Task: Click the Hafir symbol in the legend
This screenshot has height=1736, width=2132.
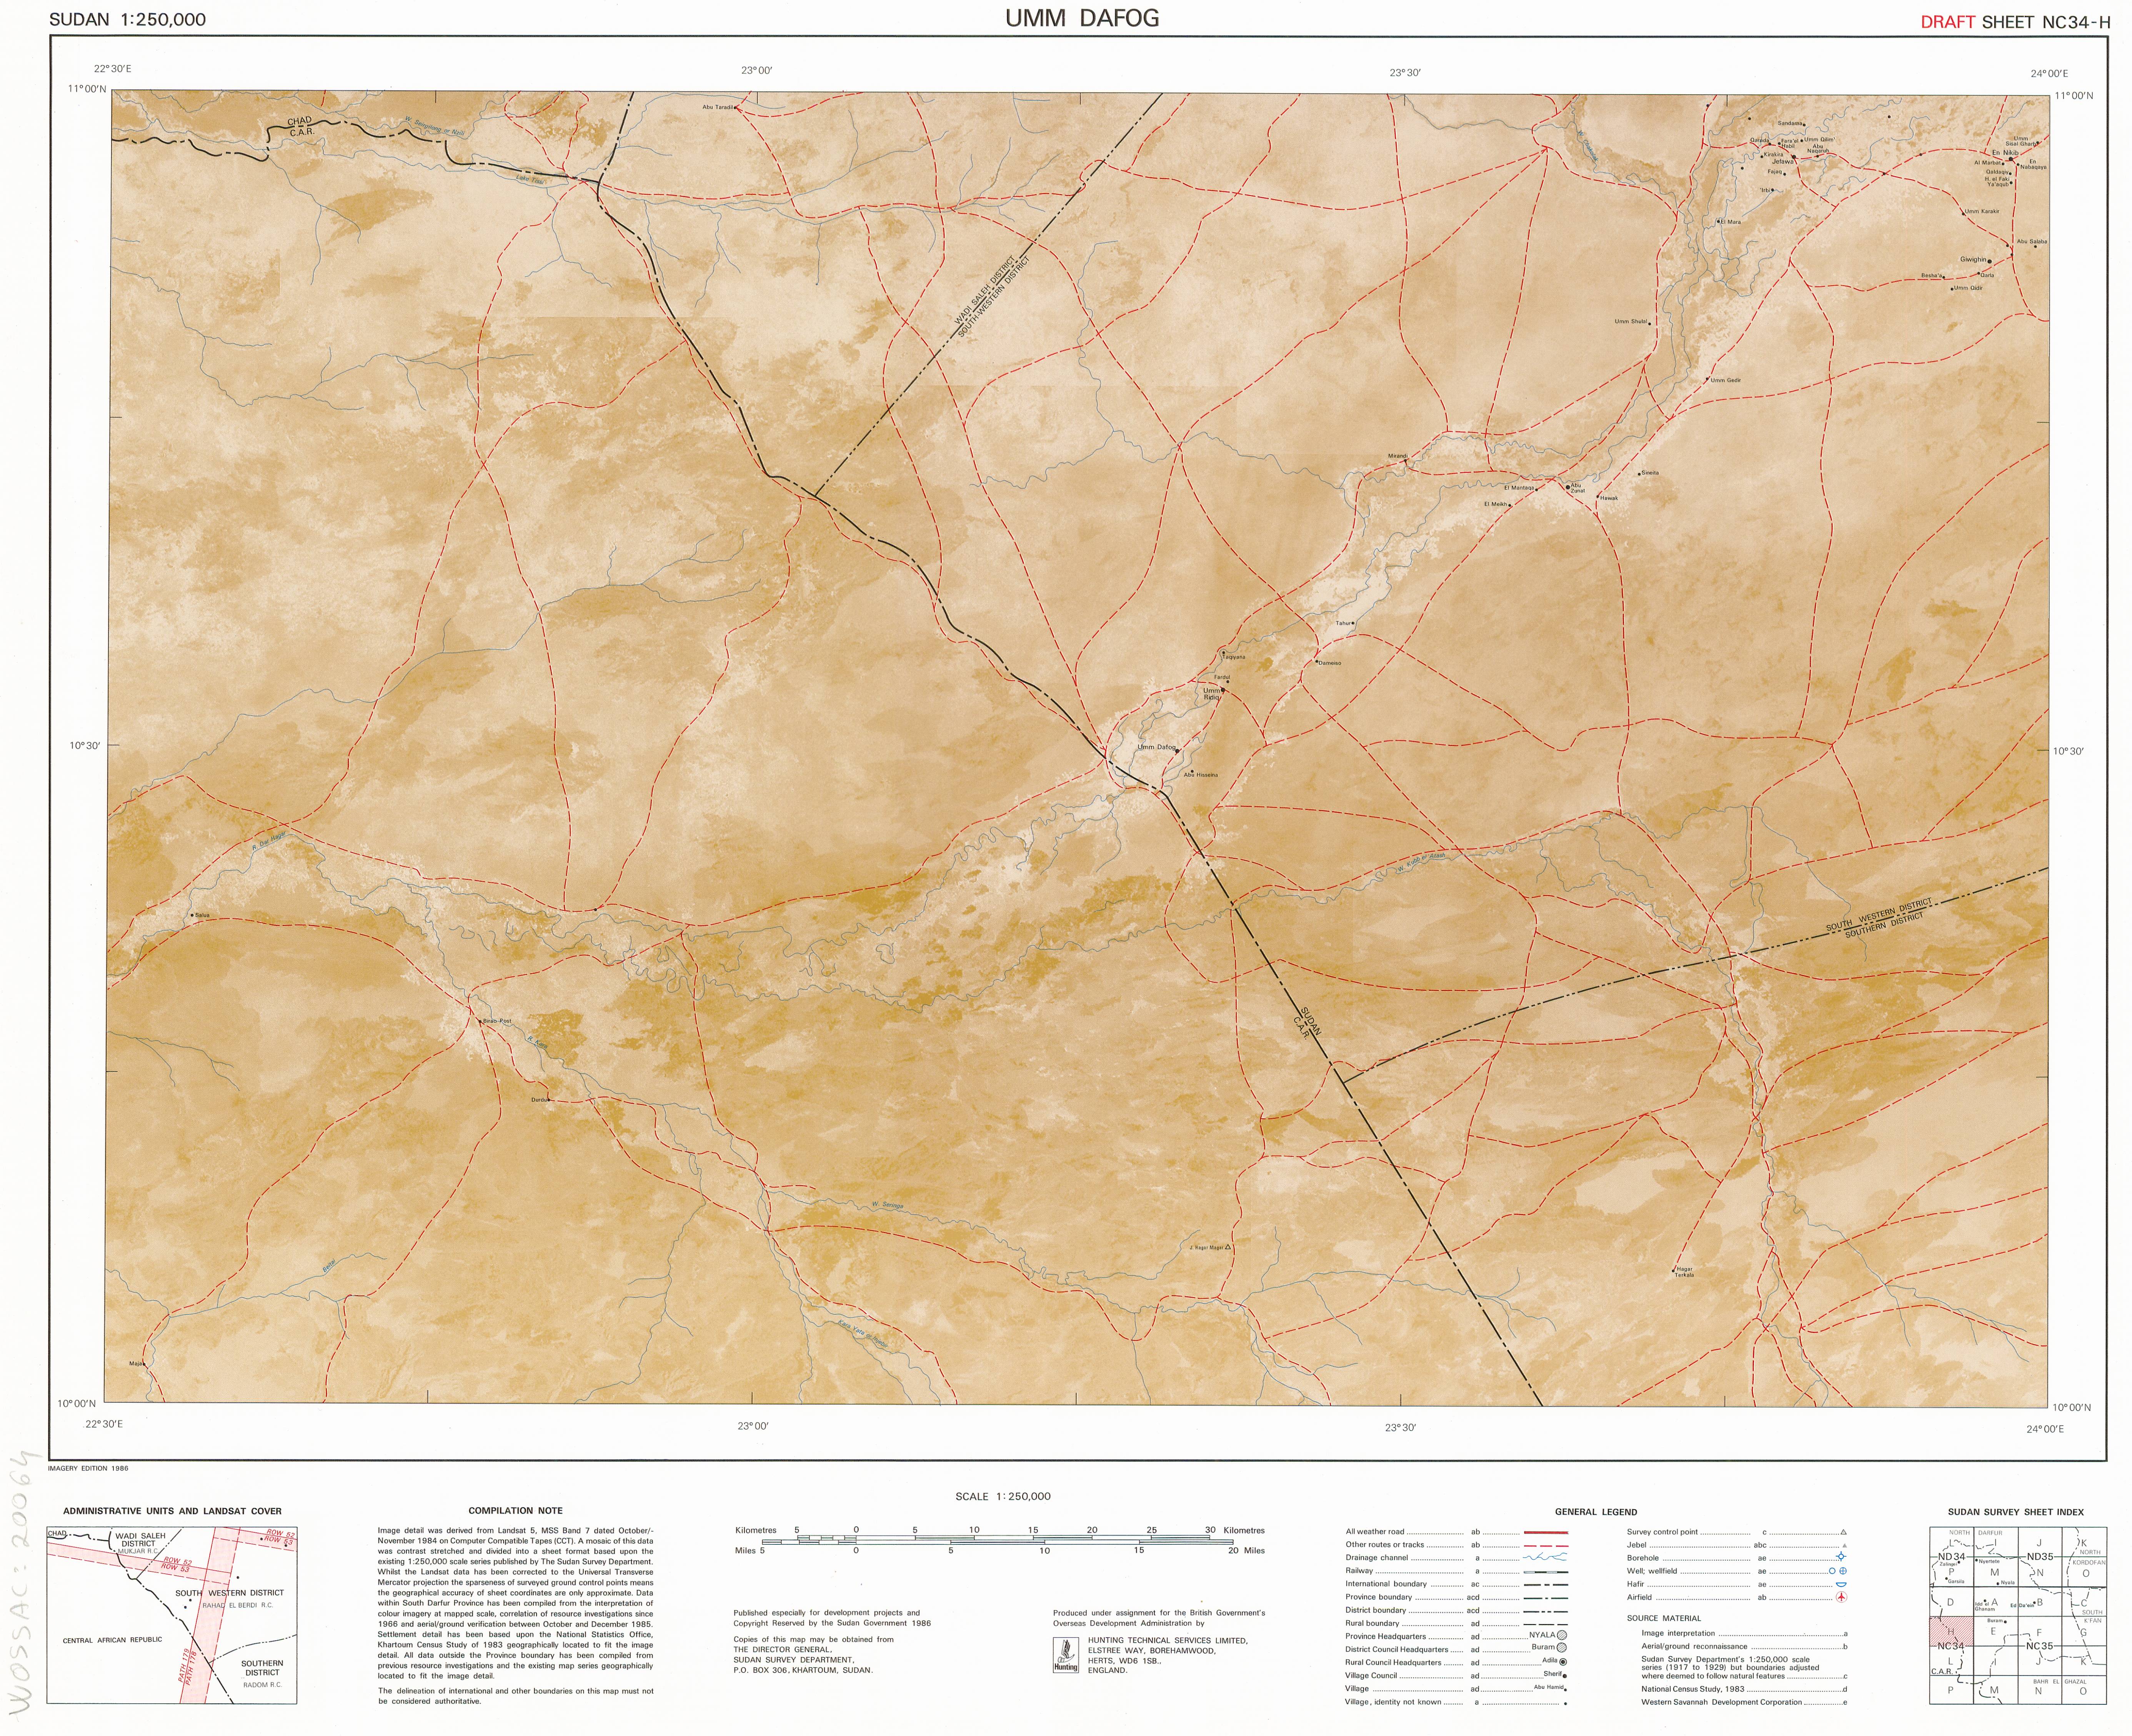Action: pos(1841,1584)
